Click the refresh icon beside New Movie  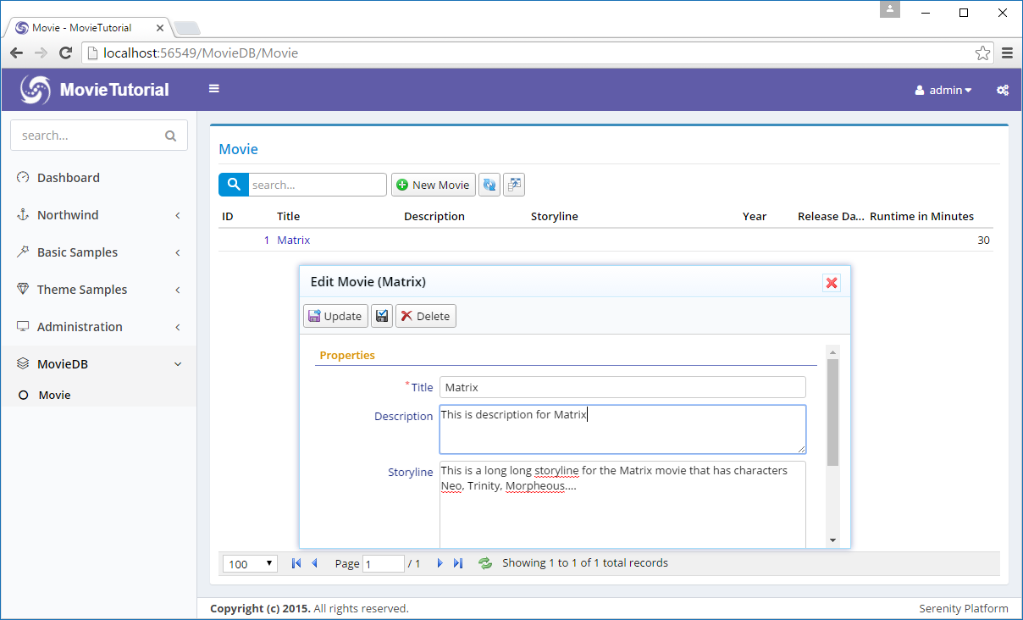(x=489, y=185)
